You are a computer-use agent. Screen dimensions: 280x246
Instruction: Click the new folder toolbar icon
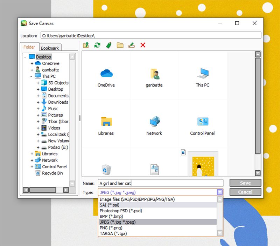click(x=120, y=45)
